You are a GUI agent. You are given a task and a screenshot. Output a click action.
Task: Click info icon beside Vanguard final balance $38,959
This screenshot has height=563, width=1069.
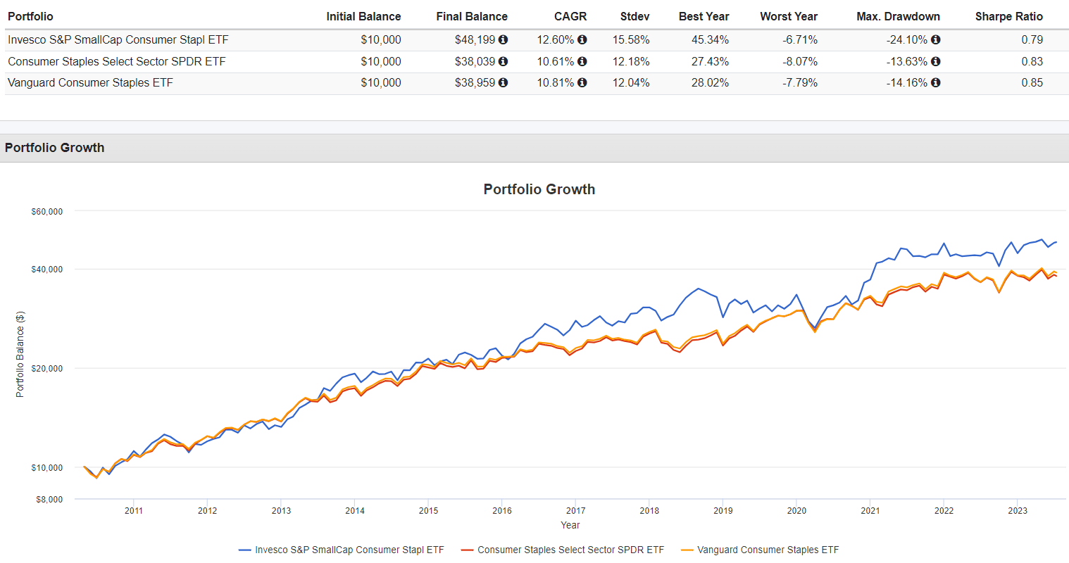[x=501, y=82]
